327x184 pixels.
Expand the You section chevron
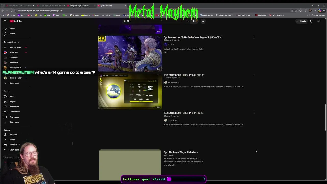tap(9, 91)
